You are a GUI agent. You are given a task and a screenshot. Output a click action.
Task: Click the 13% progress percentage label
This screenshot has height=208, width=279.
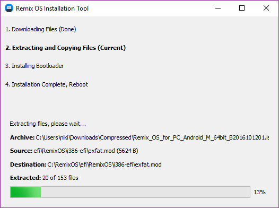[x=259, y=192]
